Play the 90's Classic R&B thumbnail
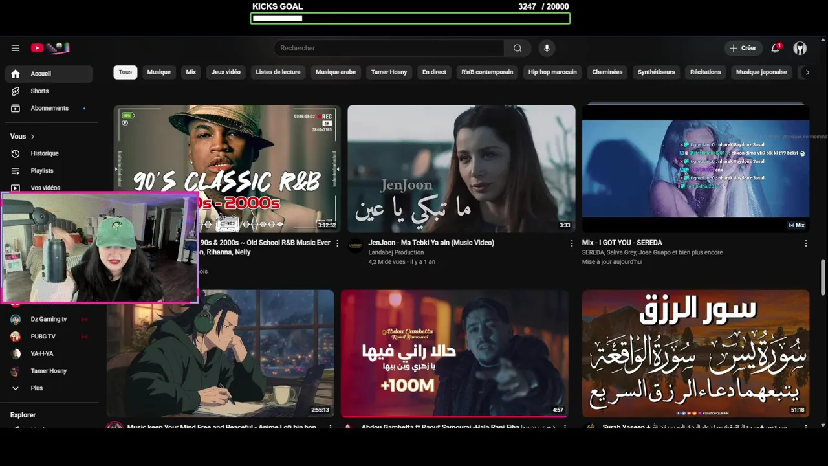Viewport: 828px width, 466px height. click(226, 169)
